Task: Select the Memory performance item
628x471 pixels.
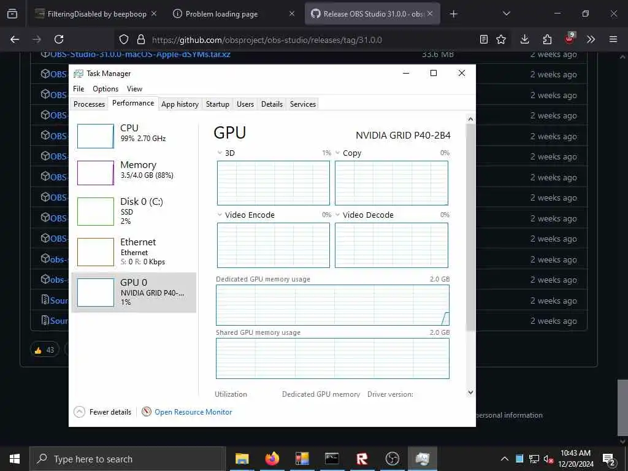Action: [x=133, y=172]
